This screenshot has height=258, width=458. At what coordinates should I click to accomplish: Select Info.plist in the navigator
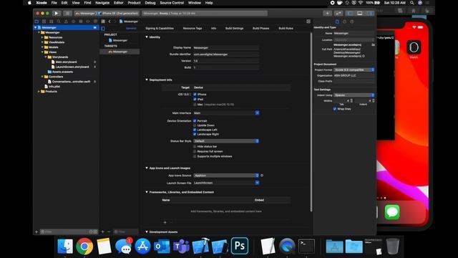54,87
